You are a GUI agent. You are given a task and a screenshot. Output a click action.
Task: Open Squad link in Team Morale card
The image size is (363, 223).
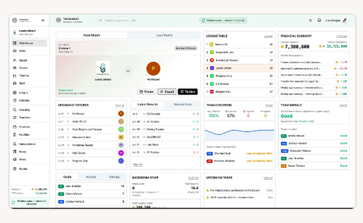coord(343,105)
